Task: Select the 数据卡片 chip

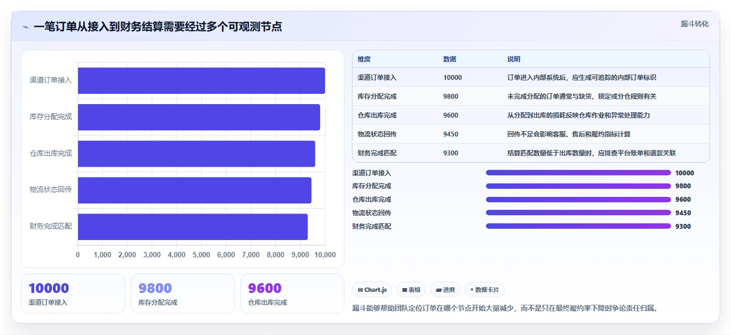Action: pos(485,290)
